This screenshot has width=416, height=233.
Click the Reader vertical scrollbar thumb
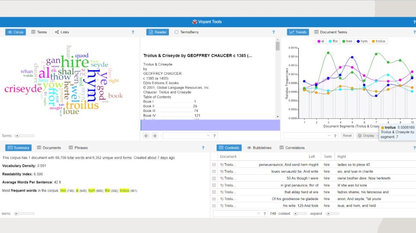(278, 45)
